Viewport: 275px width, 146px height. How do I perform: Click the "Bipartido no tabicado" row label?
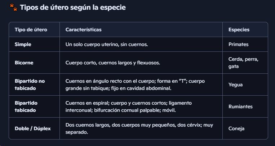(30, 85)
